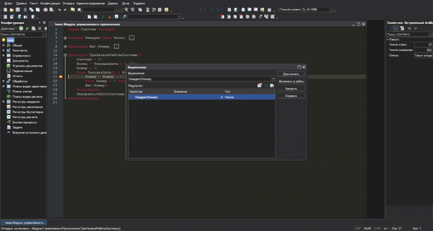Click the clear button in Configuration search field

(44, 34)
